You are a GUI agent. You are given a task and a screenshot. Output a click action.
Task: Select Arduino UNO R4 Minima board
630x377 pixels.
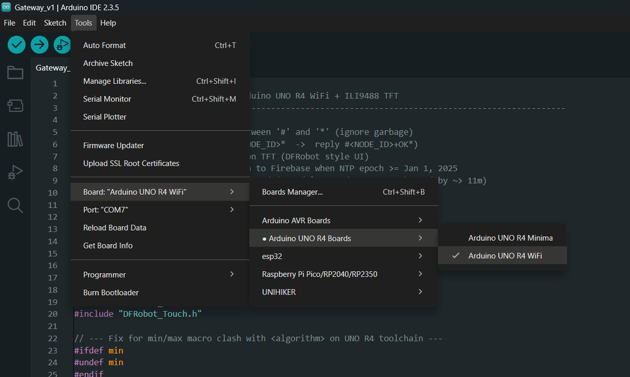pyautogui.click(x=510, y=238)
